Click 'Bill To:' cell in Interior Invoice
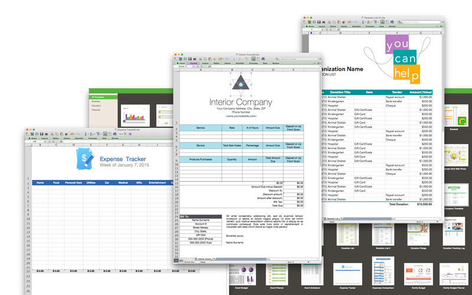 click(201, 217)
